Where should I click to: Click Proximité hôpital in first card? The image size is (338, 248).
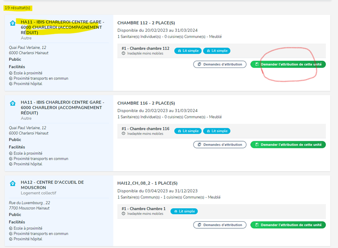[x=25, y=84]
